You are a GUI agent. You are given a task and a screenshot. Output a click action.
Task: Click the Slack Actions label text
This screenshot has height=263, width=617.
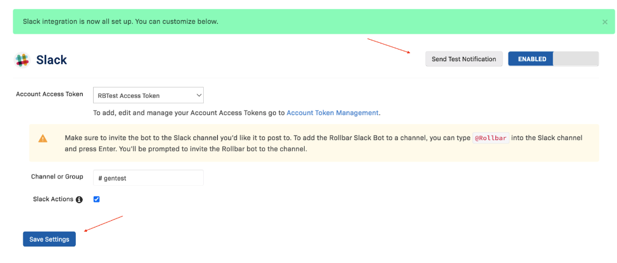[x=53, y=199]
